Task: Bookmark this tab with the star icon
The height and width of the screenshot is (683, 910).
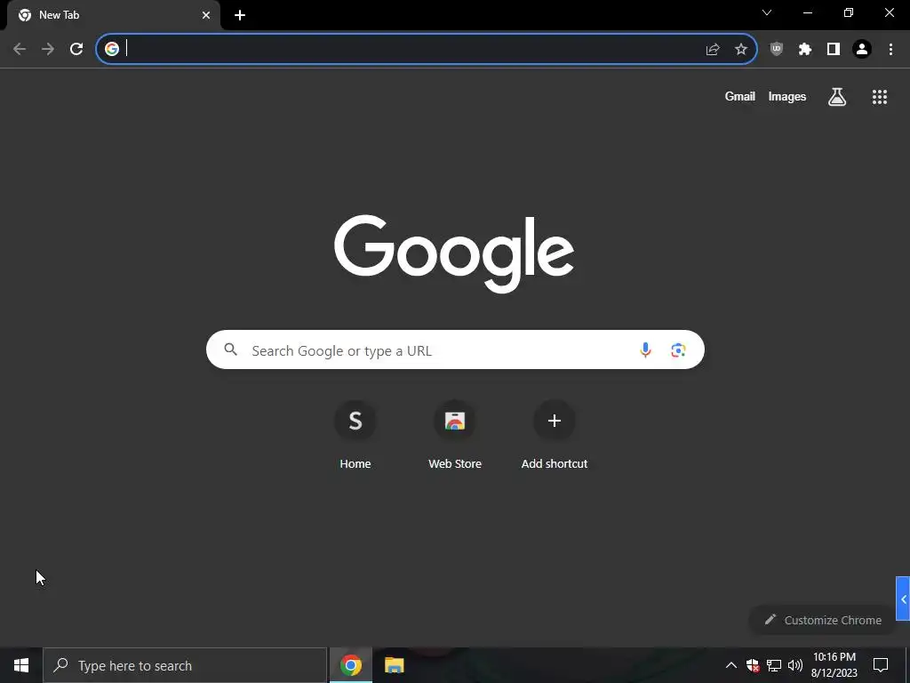Action: point(740,50)
